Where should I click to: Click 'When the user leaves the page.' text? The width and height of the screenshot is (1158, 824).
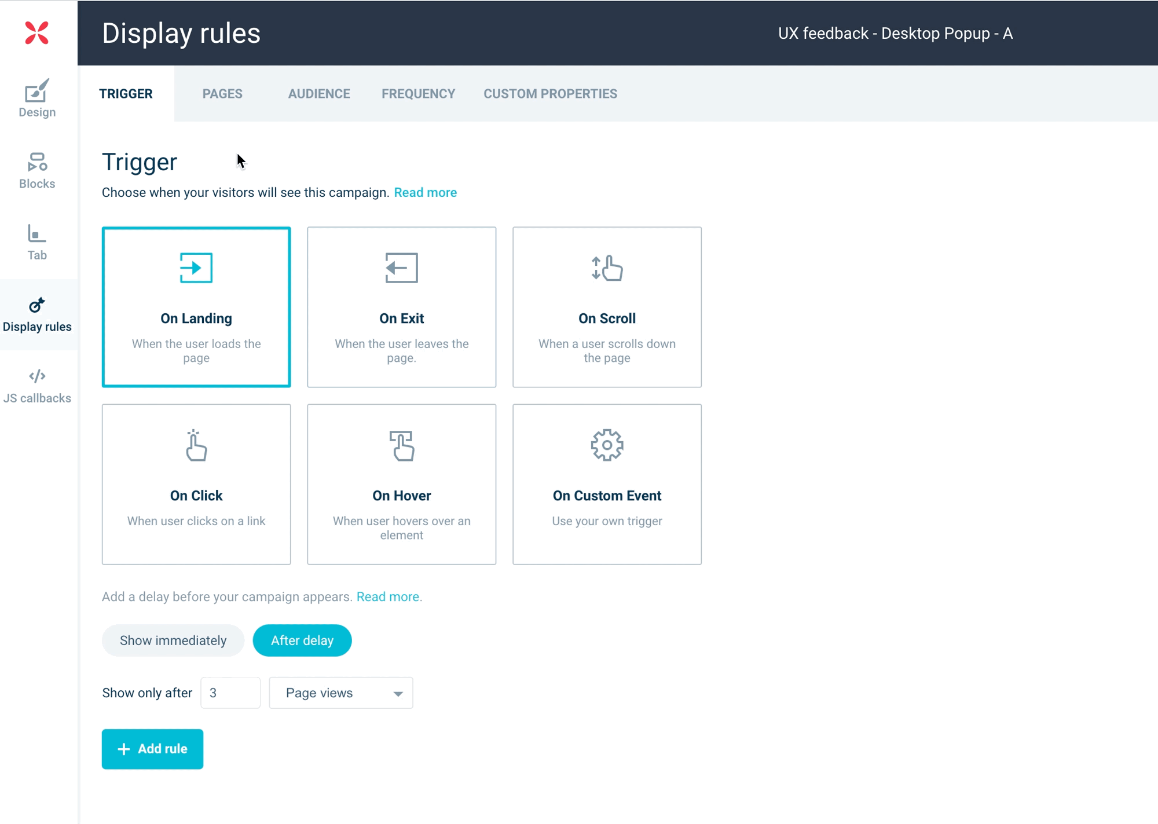[x=401, y=351]
